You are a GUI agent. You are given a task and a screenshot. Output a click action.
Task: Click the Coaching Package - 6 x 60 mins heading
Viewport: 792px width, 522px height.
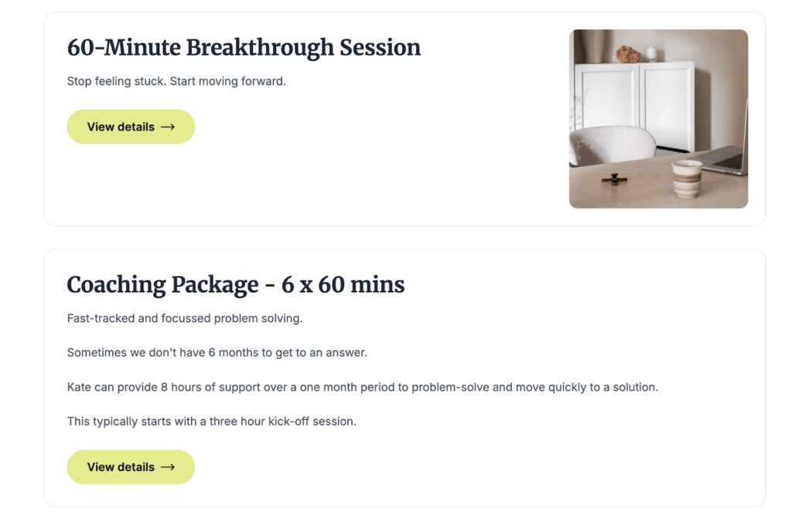tap(235, 285)
